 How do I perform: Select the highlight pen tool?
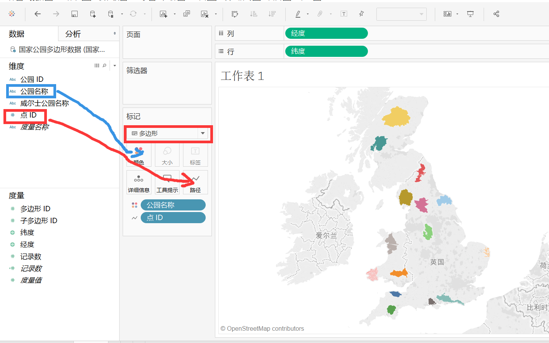(298, 14)
